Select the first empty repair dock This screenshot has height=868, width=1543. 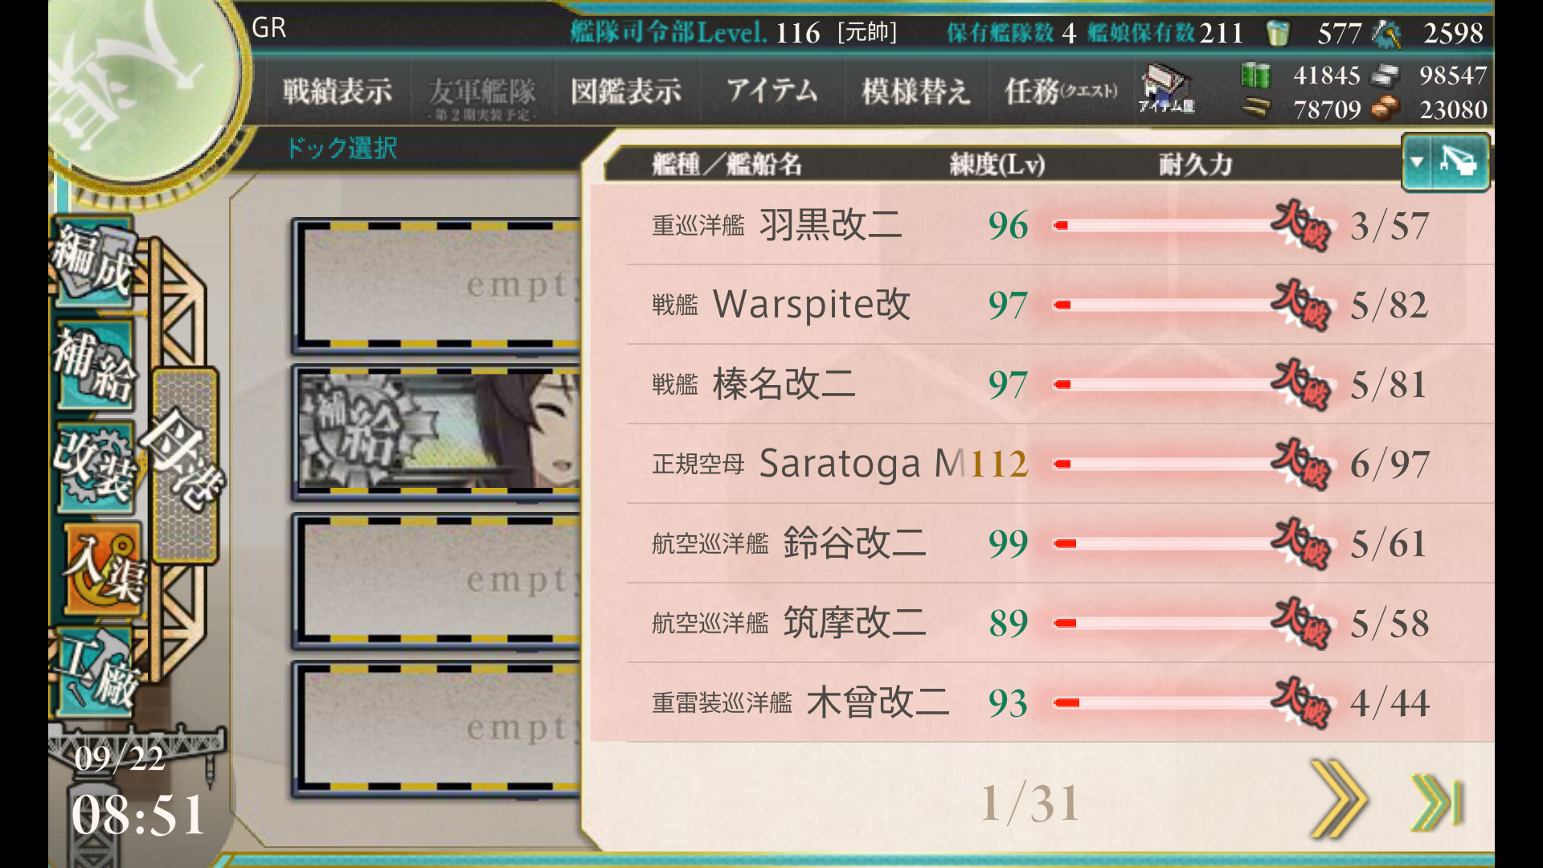(436, 285)
